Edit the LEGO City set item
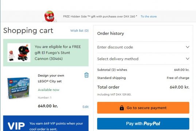 click(85, 107)
